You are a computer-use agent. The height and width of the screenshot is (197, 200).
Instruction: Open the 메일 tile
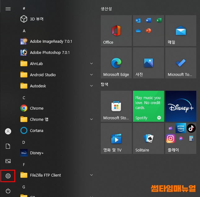click(181, 31)
